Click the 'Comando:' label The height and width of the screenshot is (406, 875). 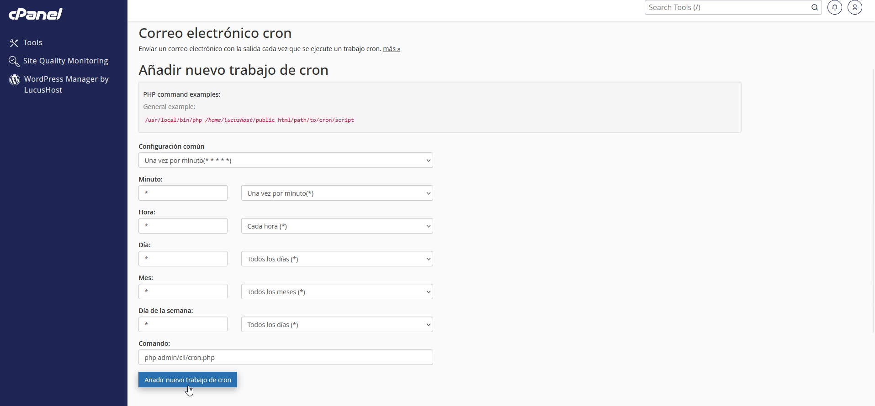pyautogui.click(x=154, y=344)
